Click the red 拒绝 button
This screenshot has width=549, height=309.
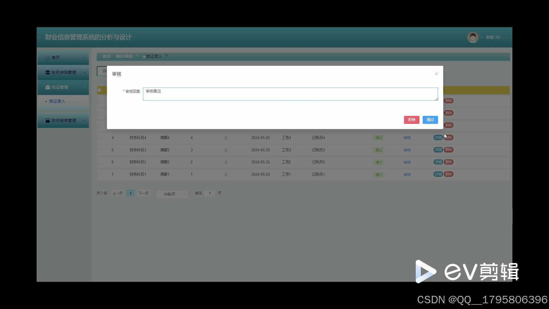tap(411, 120)
